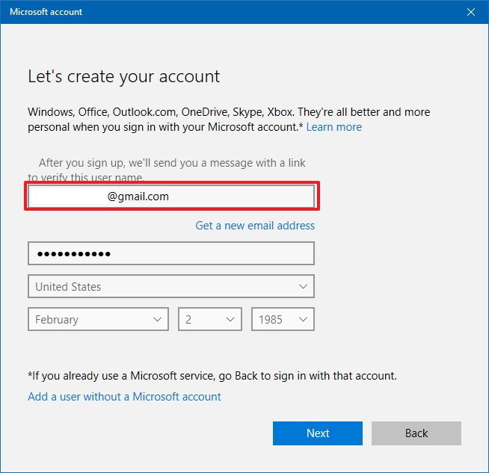Open the February month dropdown
The image size is (489, 473).
98,319
